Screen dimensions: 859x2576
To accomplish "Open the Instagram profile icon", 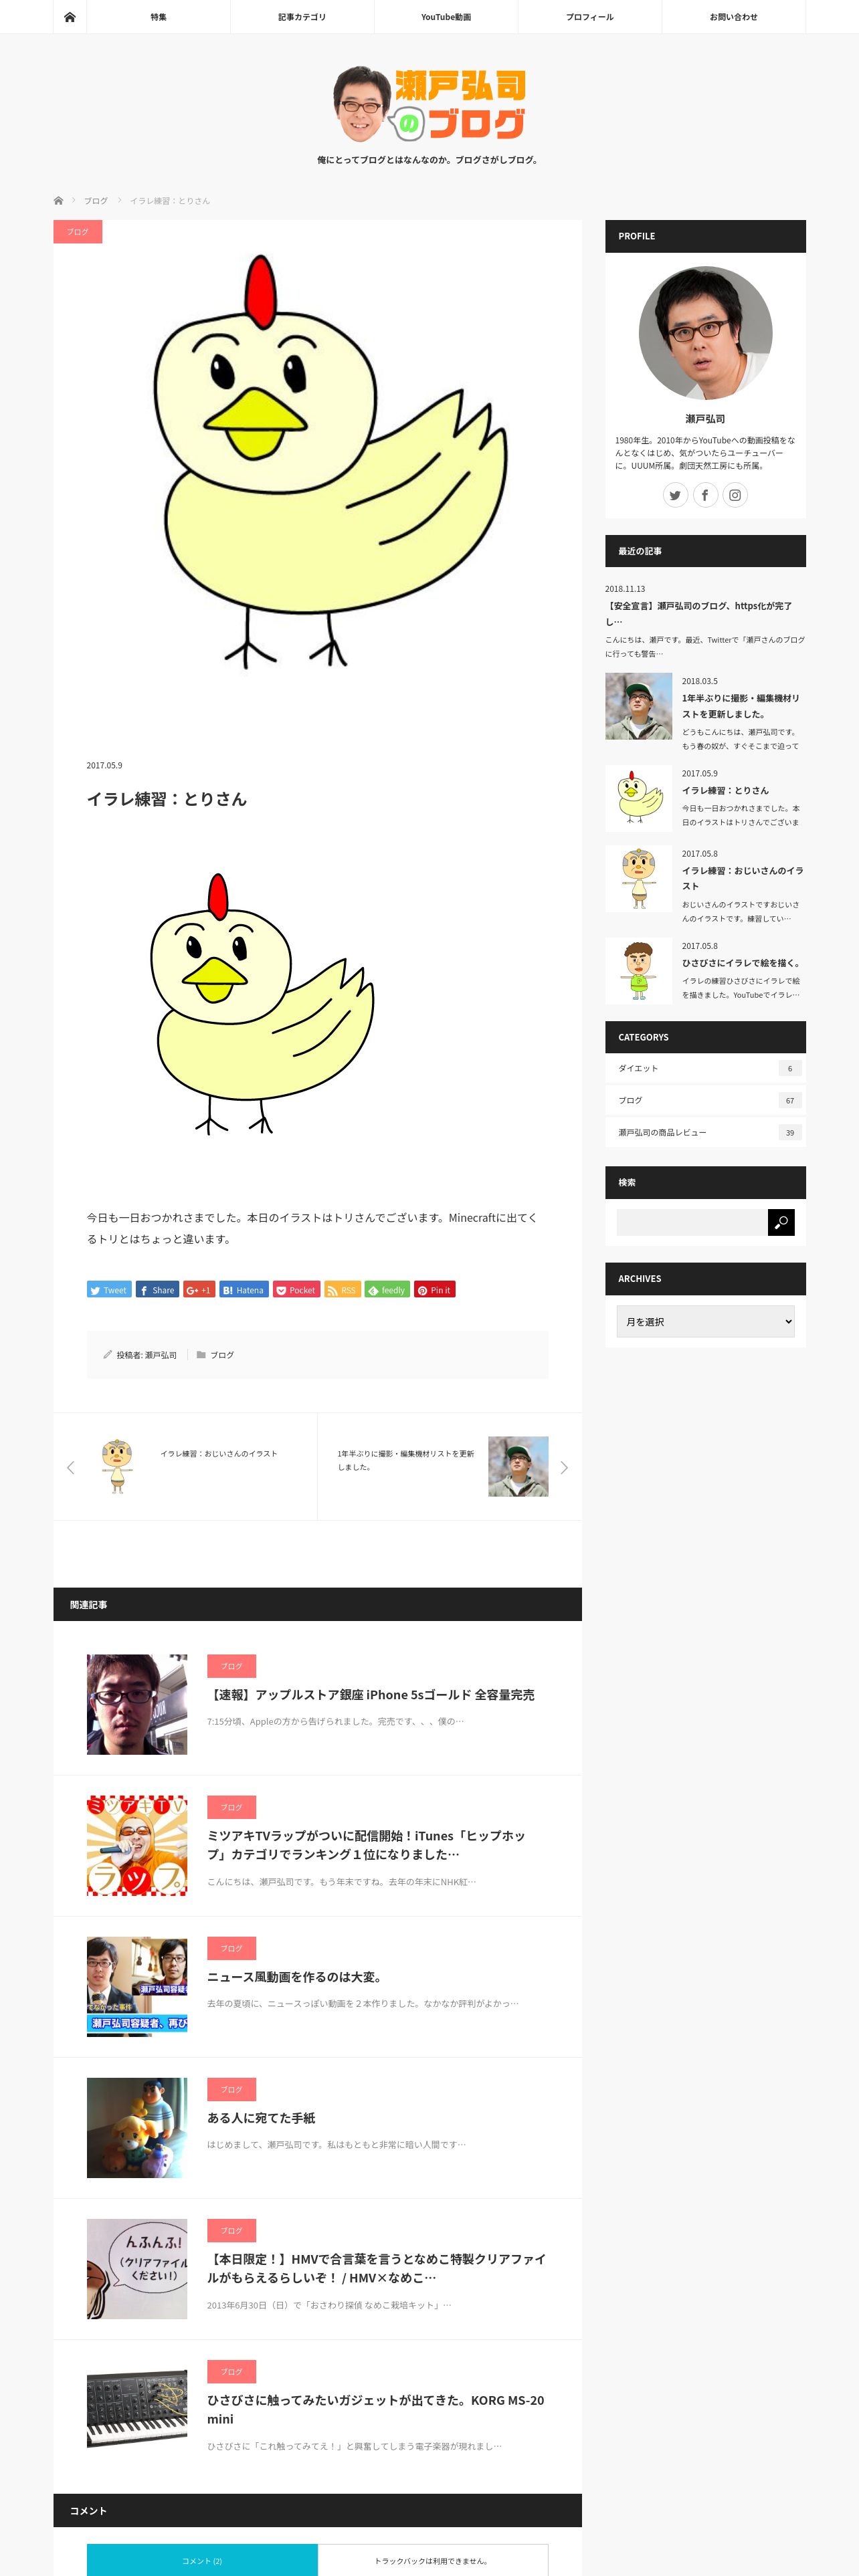I will (735, 495).
